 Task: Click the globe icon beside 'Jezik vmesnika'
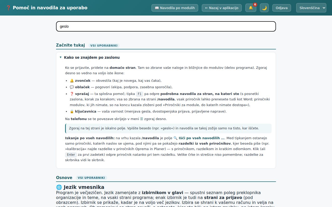tap(59, 187)
